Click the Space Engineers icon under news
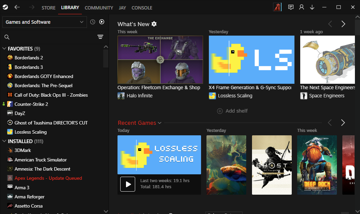The width and height of the screenshot is (360, 214). (304, 96)
